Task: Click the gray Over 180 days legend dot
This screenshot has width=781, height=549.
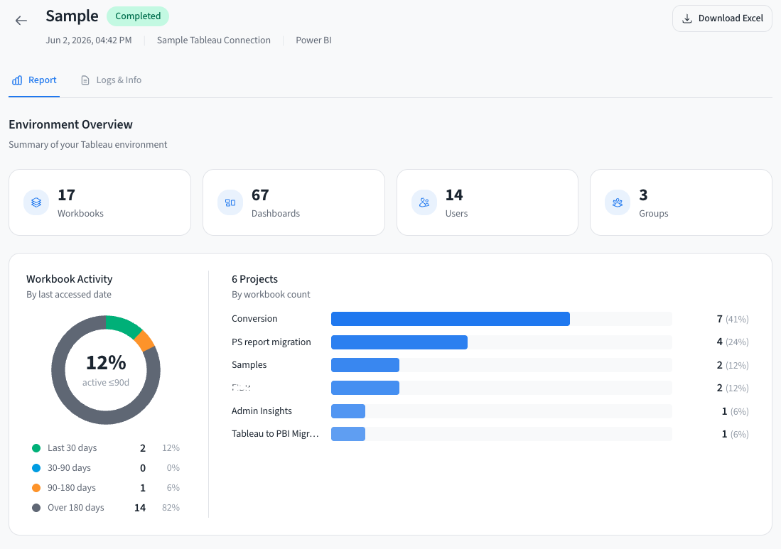Action: pyautogui.click(x=36, y=508)
